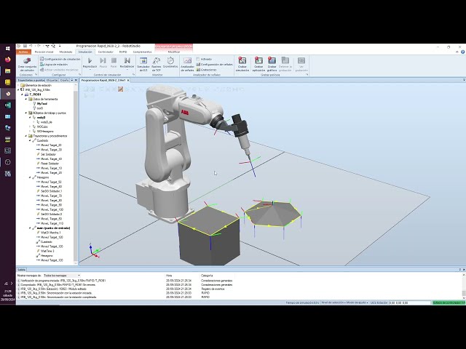Image resolution: width=466 pixels, height=349 pixels.
Task: Switch to the Etiquetas panel tab
Action: (52, 80)
